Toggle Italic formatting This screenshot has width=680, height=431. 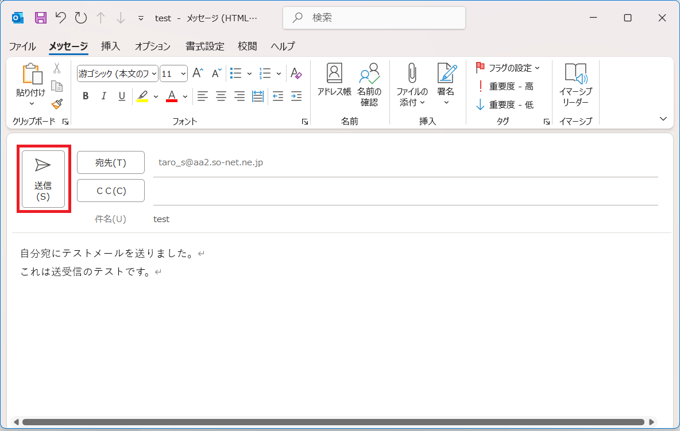point(104,96)
